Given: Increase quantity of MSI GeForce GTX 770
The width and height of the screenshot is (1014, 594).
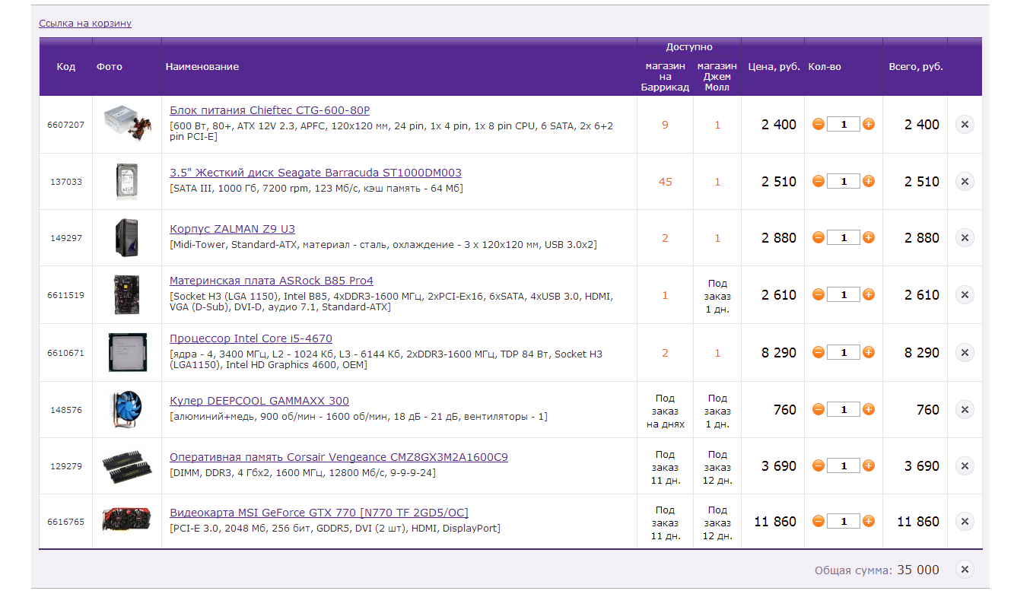Looking at the screenshot, I should click(869, 521).
